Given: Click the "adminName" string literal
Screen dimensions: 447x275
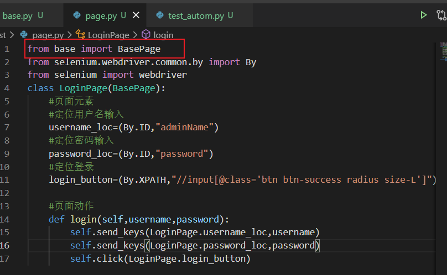Looking at the screenshot, I should 184,127.
